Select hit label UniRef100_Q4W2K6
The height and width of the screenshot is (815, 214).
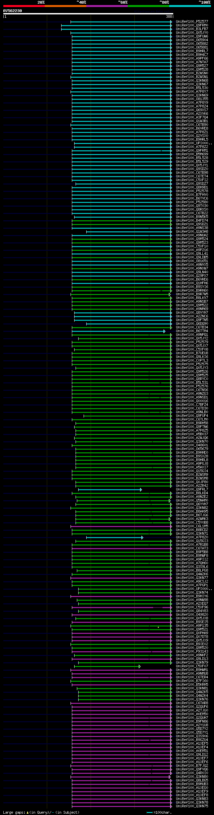(x=192, y=574)
